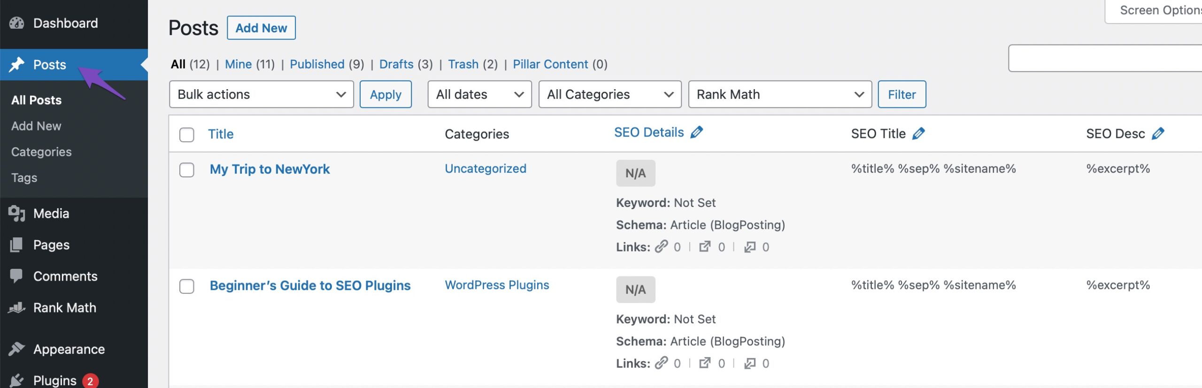
Task: Toggle the select-all checkbox in table header
Action: pos(187,135)
